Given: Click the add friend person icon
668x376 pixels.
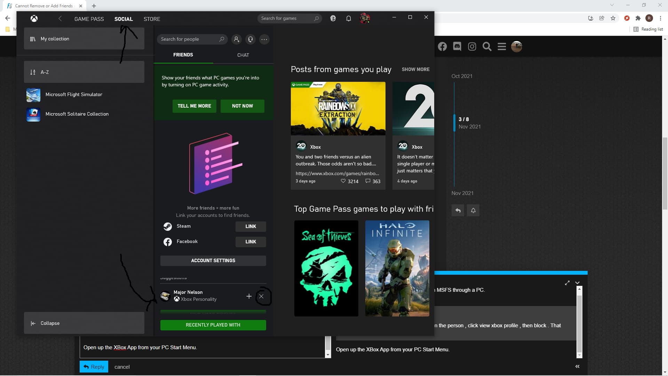Looking at the screenshot, I should 237,39.
